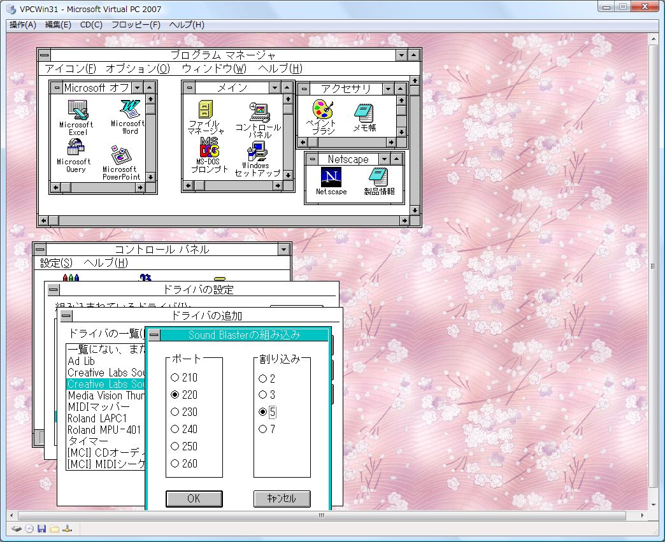
Task: Click the hard disk status icon in Virtual PC
Action: (x=17, y=529)
